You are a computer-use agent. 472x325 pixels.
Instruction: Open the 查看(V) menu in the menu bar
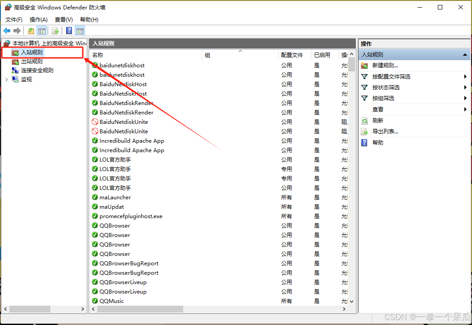click(x=64, y=20)
